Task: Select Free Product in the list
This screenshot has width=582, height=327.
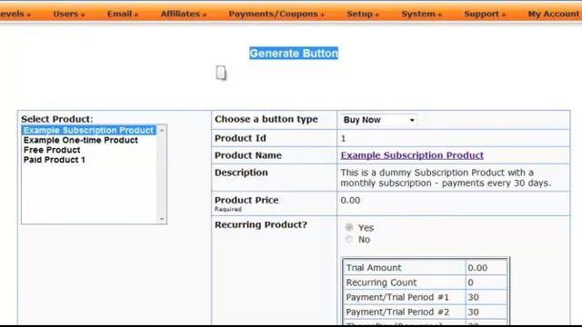Action: coord(52,150)
